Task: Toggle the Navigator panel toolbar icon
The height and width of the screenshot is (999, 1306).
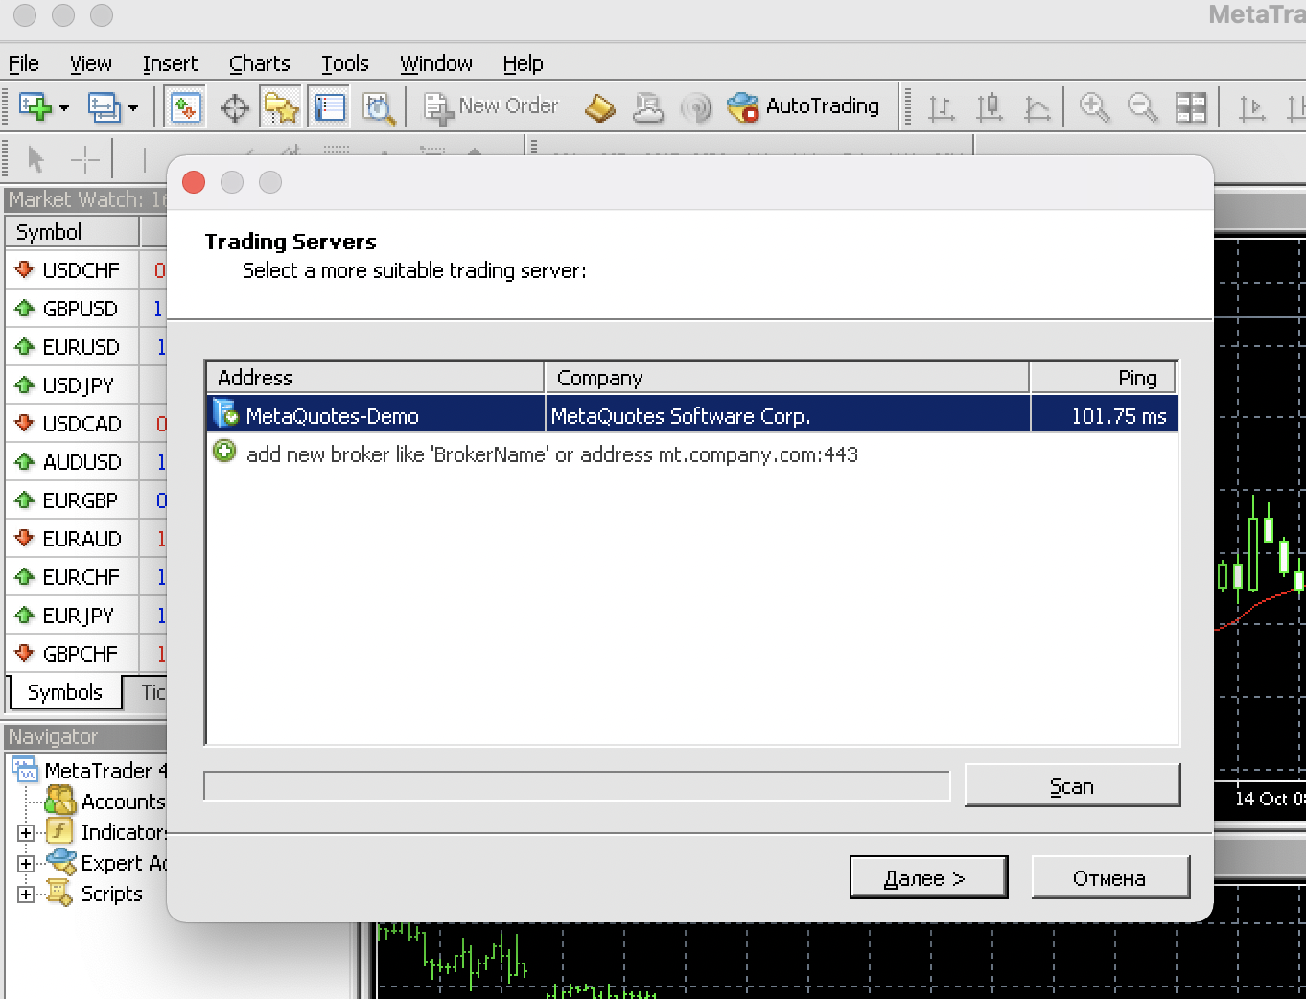Action: coord(282,106)
